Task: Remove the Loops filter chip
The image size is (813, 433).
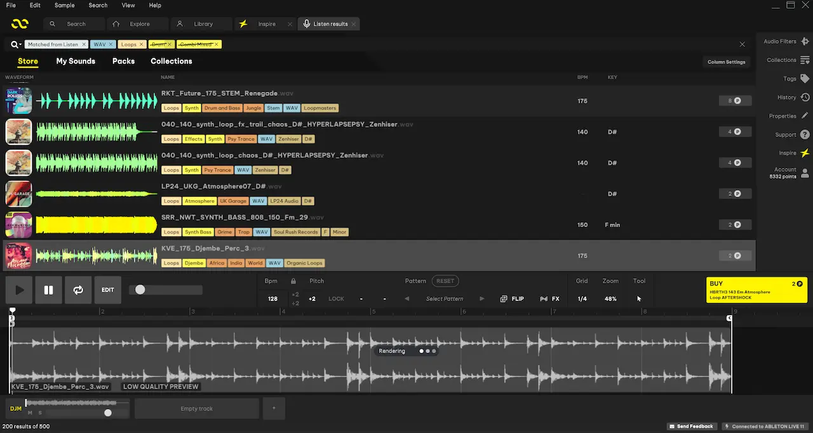Action: pos(142,44)
